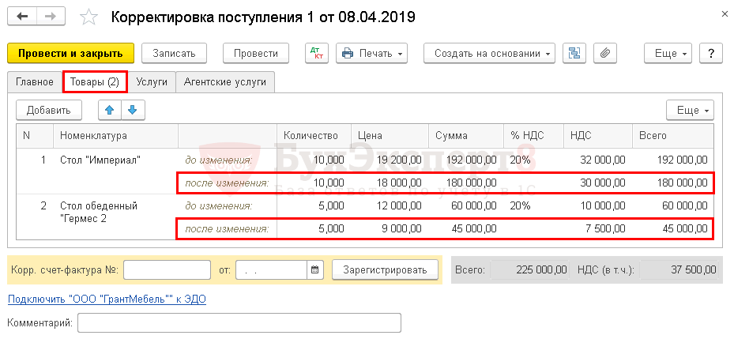Open the Агентские услуги tab
This screenshot has height=339, width=734.
pos(225,81)
